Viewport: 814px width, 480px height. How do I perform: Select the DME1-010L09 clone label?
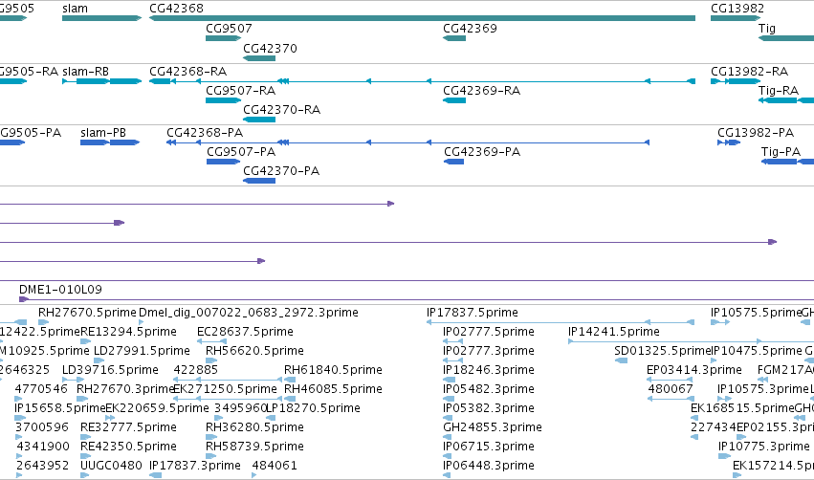click(60, 289)
